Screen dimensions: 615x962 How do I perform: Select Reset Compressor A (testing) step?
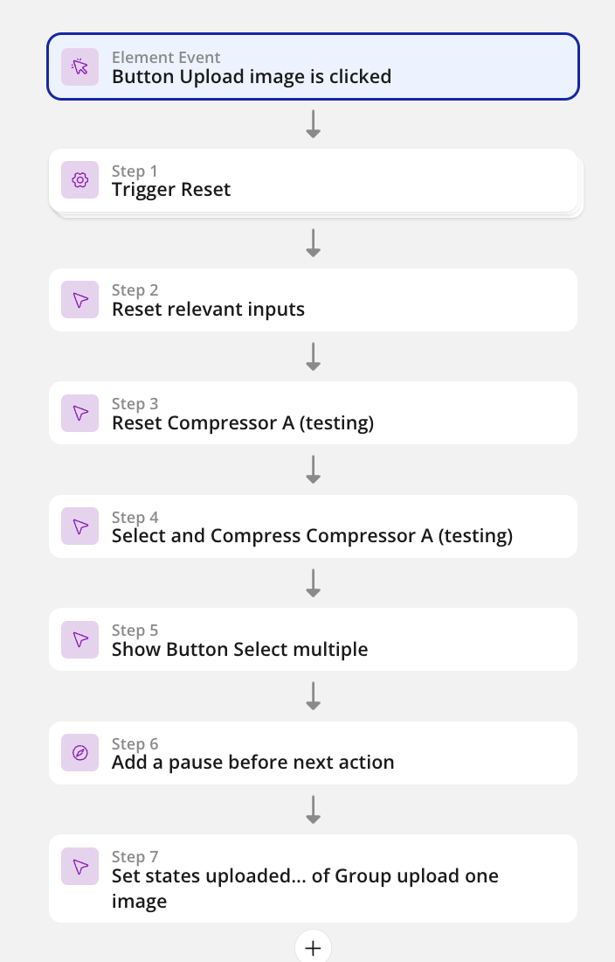(243, 423)
